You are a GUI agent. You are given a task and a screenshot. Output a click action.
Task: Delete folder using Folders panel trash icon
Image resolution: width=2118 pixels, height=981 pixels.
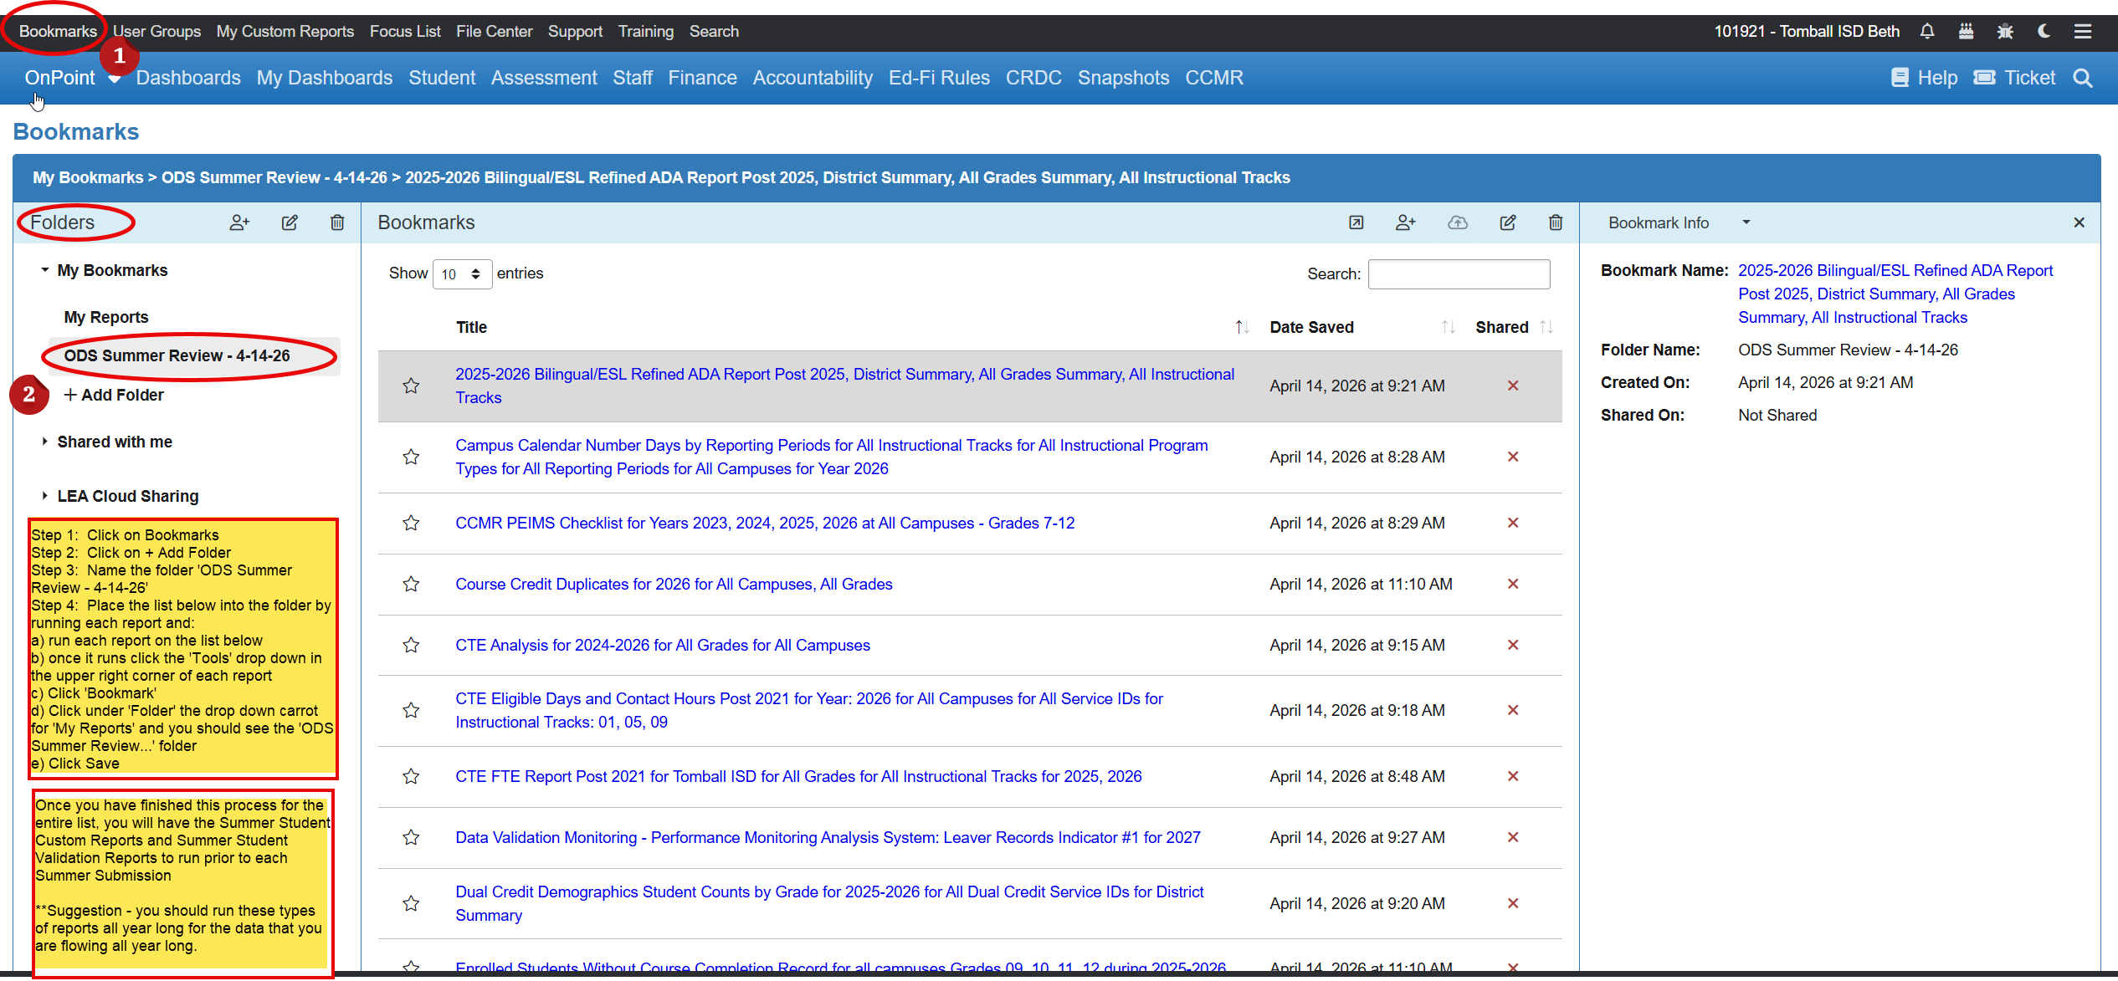coord(337,222)
